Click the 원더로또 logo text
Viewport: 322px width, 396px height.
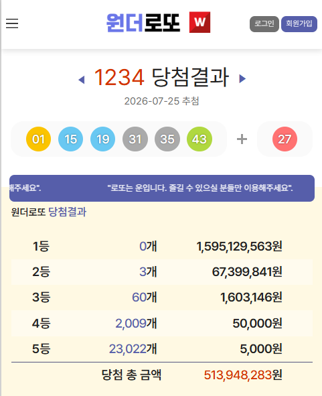143,23
